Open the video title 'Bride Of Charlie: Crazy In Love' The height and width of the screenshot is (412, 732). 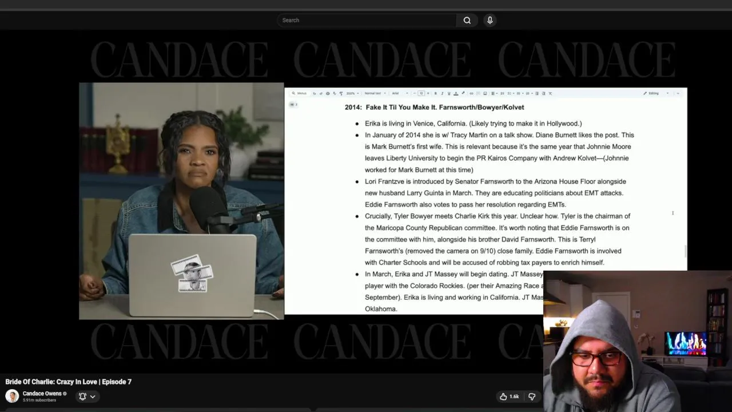coord(69,382)
